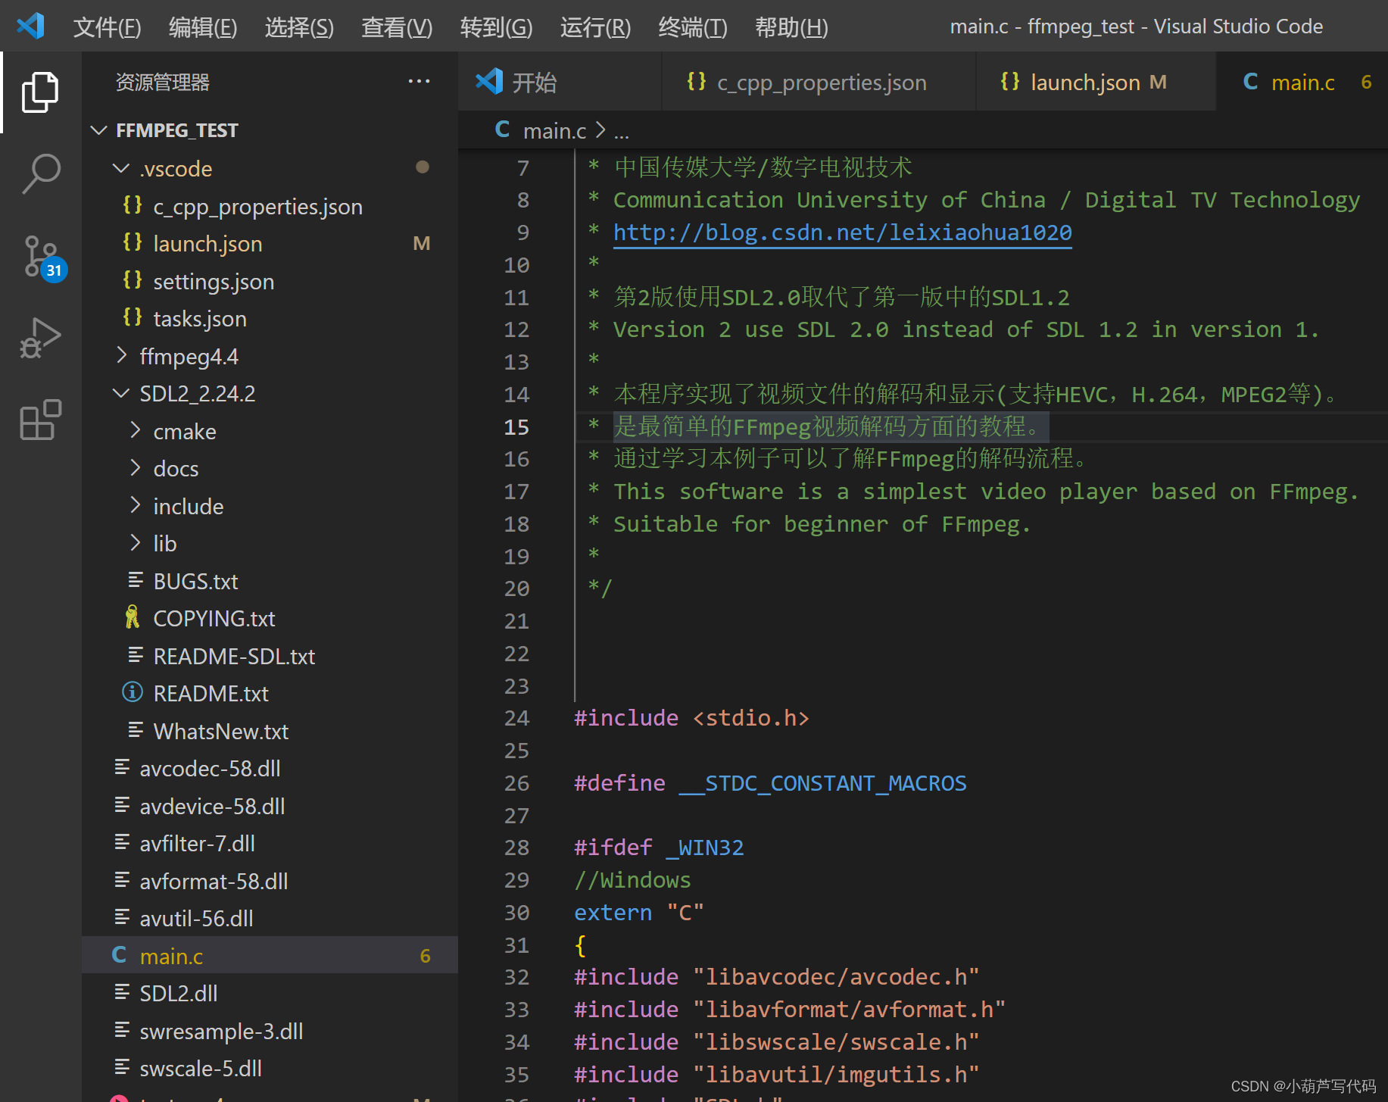
Task: Click main.c in the breadcrumb path
Action: [554, 131]
